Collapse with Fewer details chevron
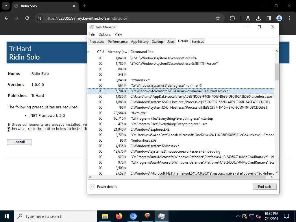296x222 pixels. pos(92,187)
